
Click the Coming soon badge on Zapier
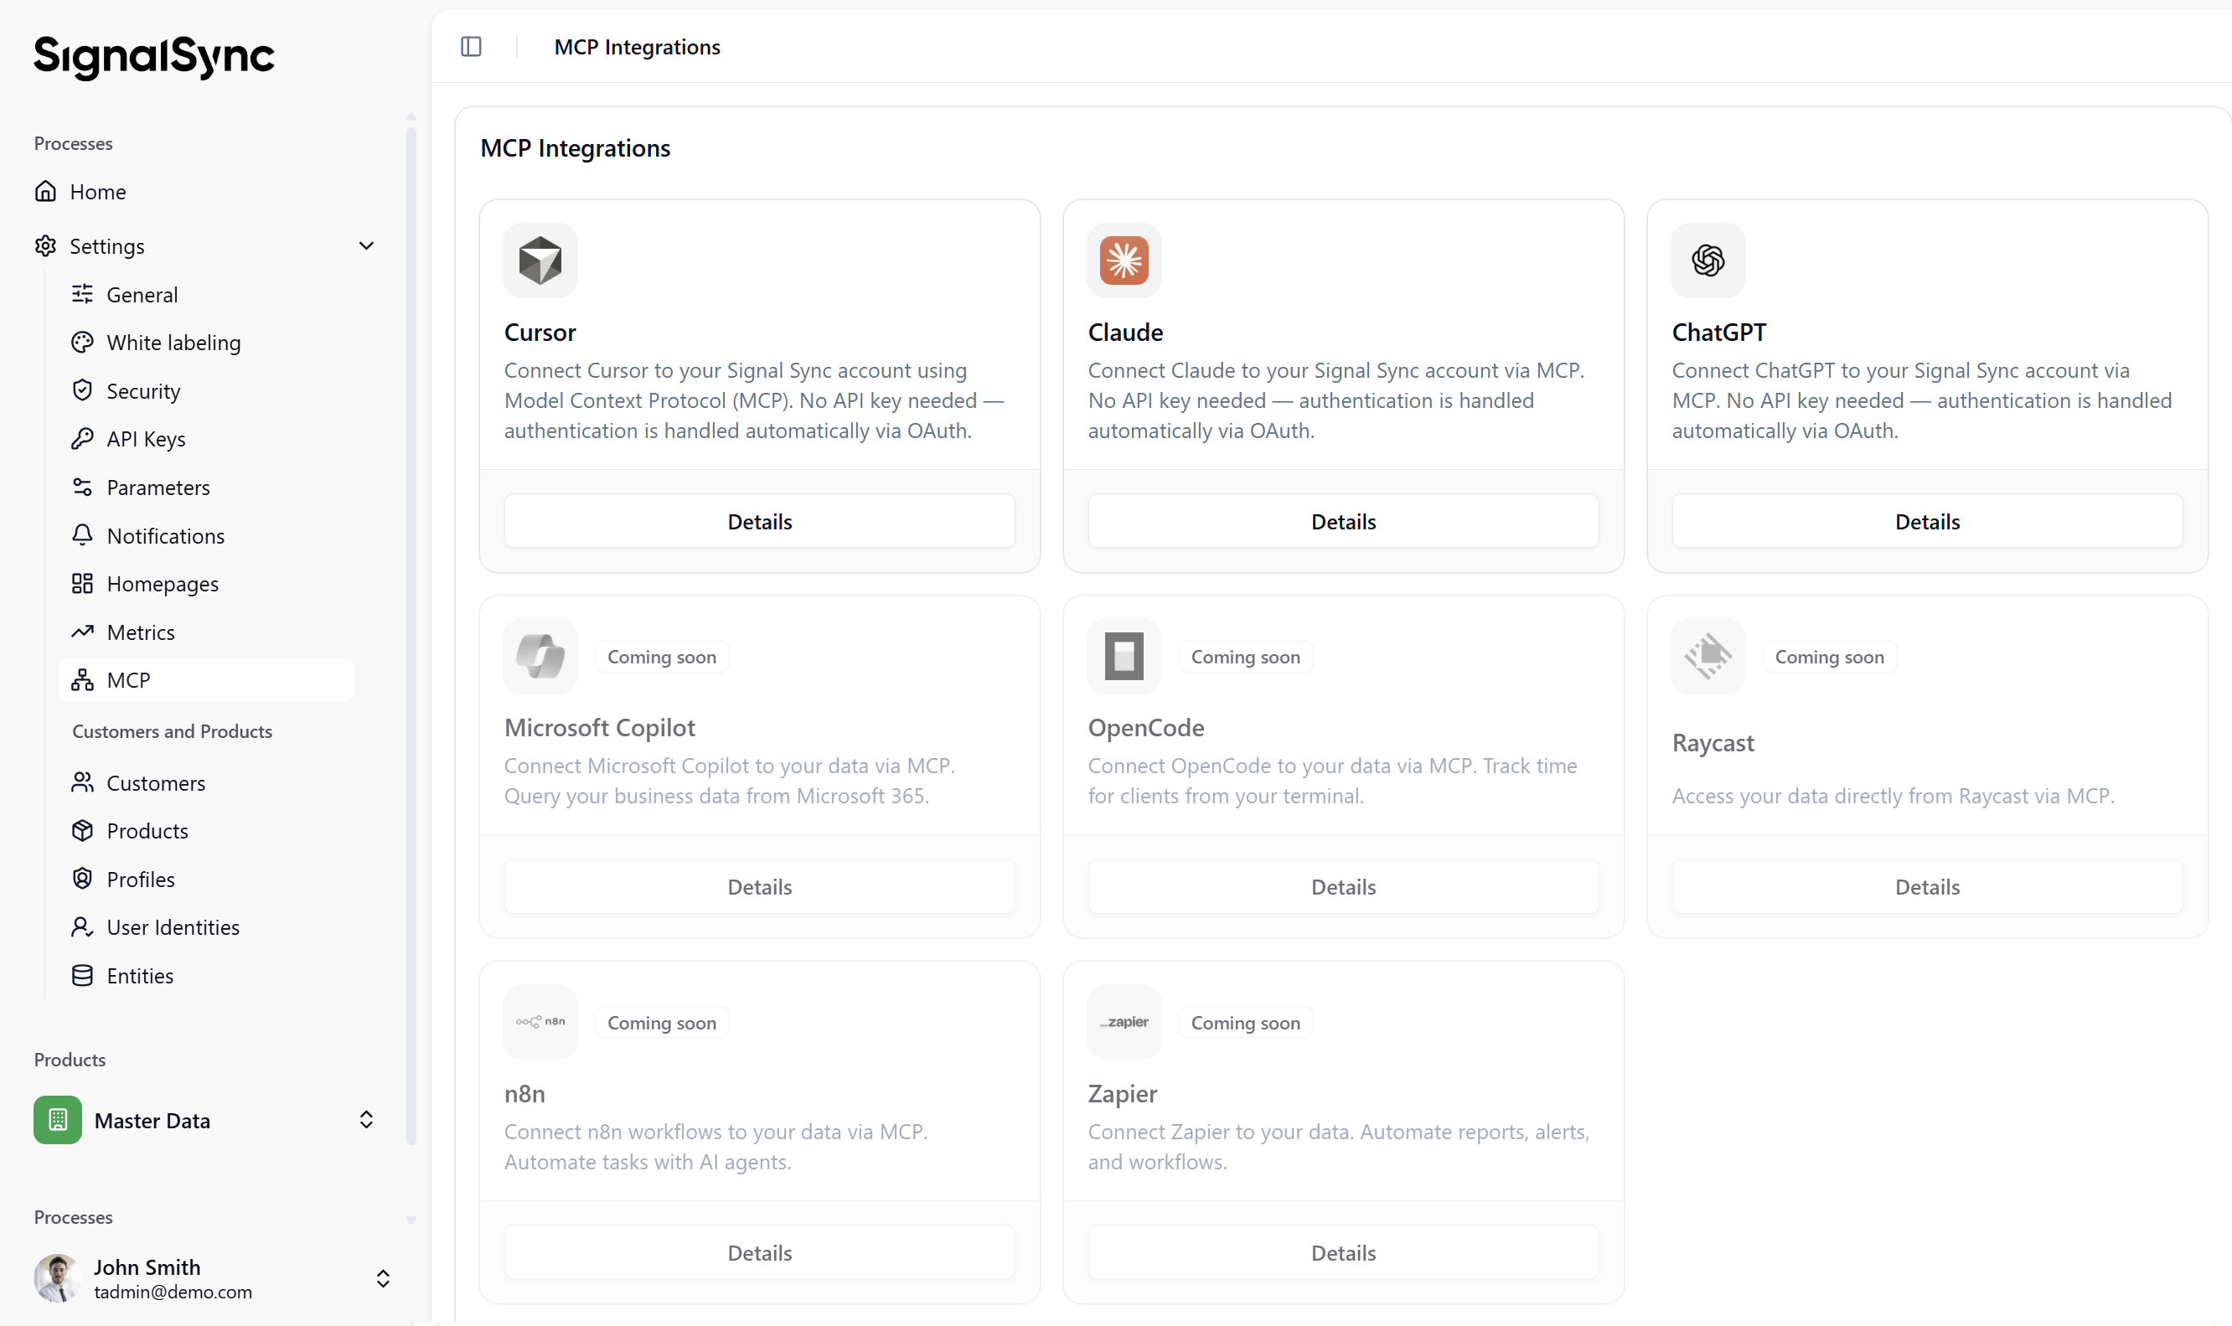[1246, 1022]
